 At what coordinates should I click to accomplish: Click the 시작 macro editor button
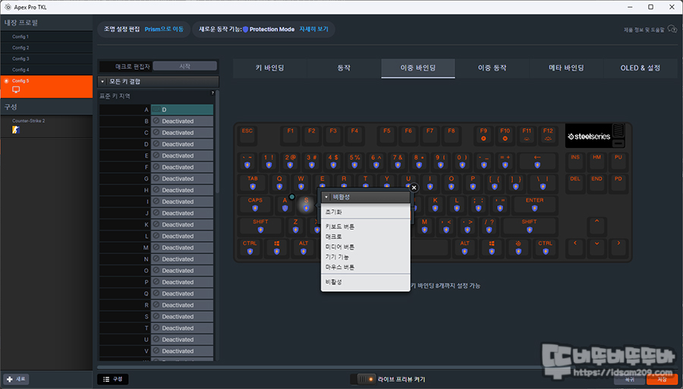(184, 66)
